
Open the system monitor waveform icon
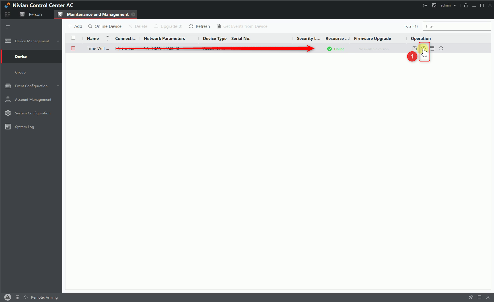tap(434, 5)
